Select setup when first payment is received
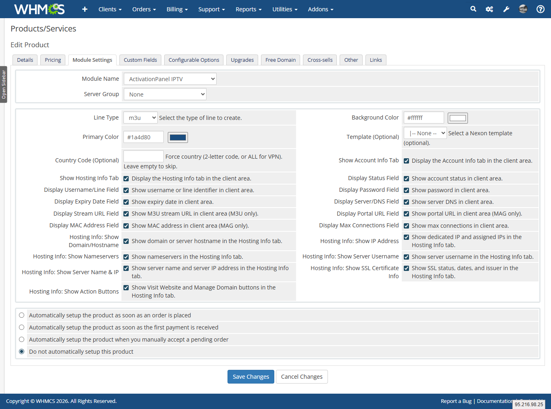The image size is (551, 409). tap(22, 327)
